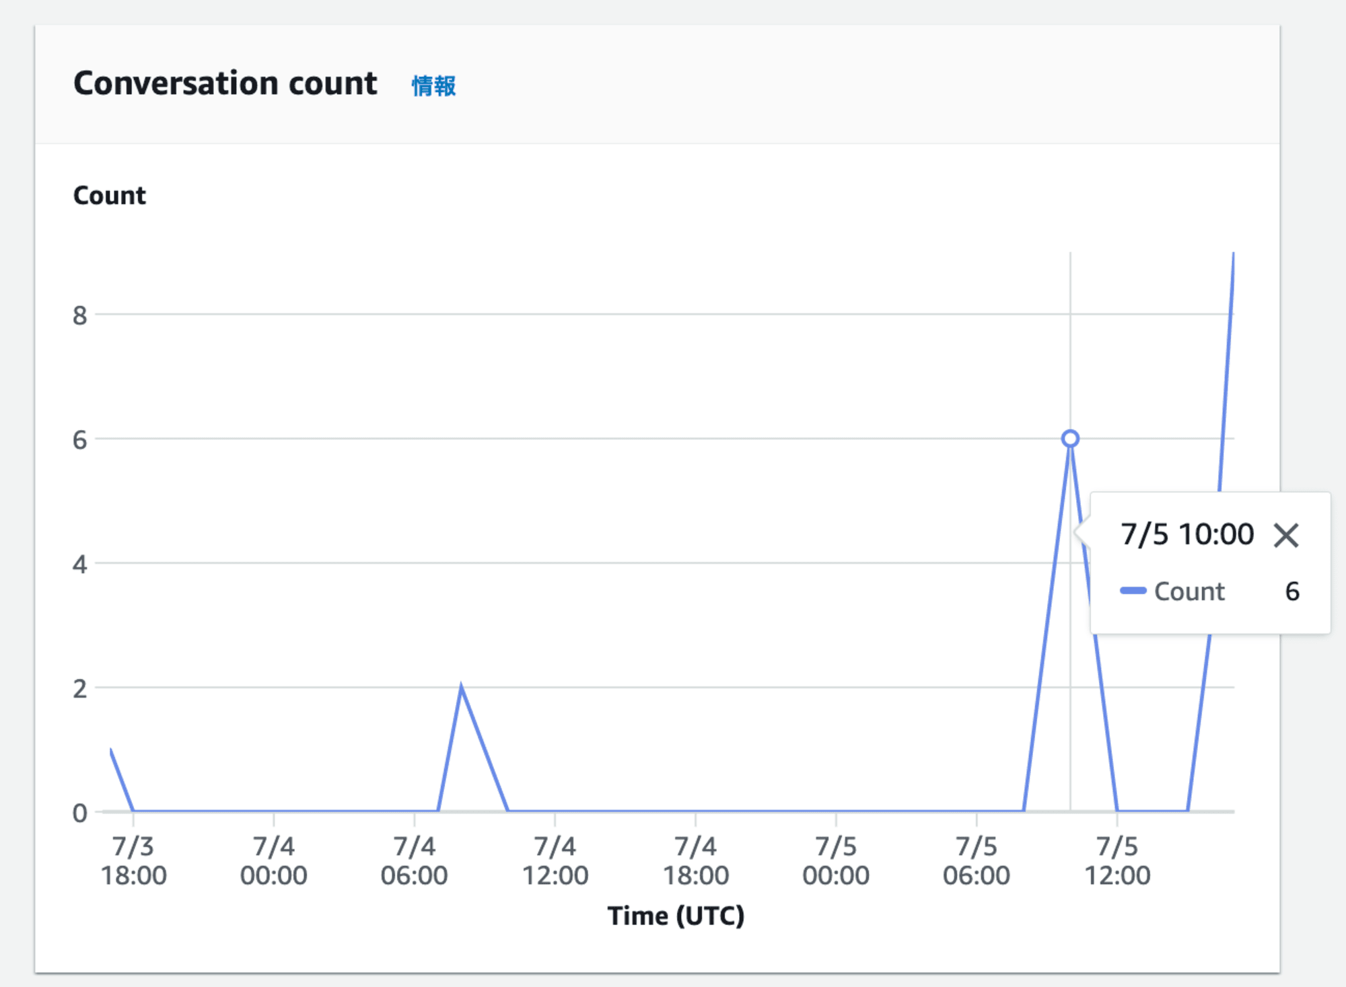Click the 7/4 12:00 x-axis label
Image resolution: width=1346 pixels, height=987 pixels.
[x=555, y=861]
